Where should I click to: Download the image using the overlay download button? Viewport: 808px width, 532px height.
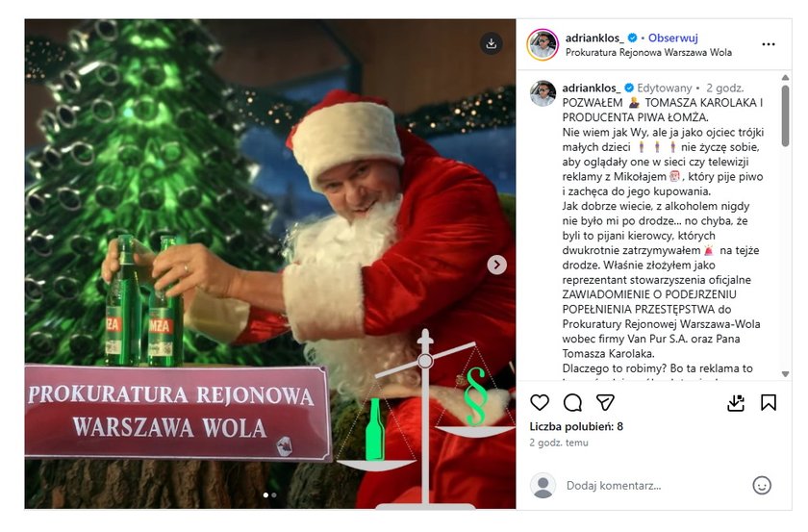pyautogui.click(x=492, y=43)
